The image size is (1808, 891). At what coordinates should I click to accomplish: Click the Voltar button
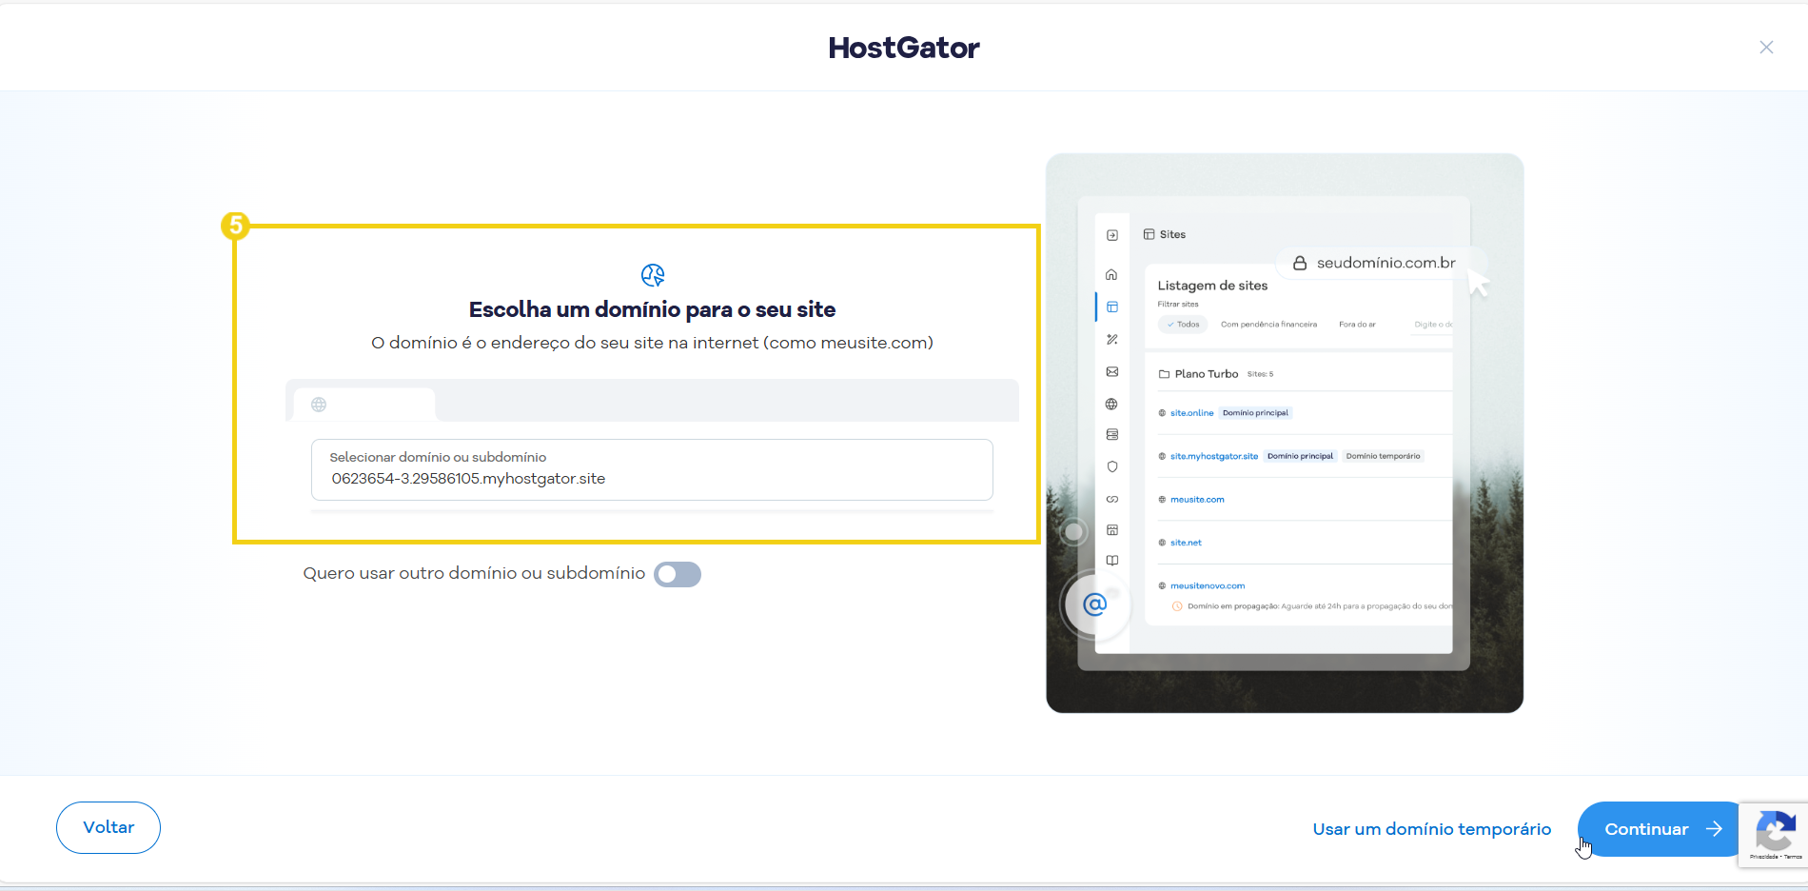click(108, 827)
